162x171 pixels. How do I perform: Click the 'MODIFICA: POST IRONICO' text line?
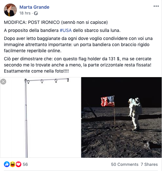[56, 22]
